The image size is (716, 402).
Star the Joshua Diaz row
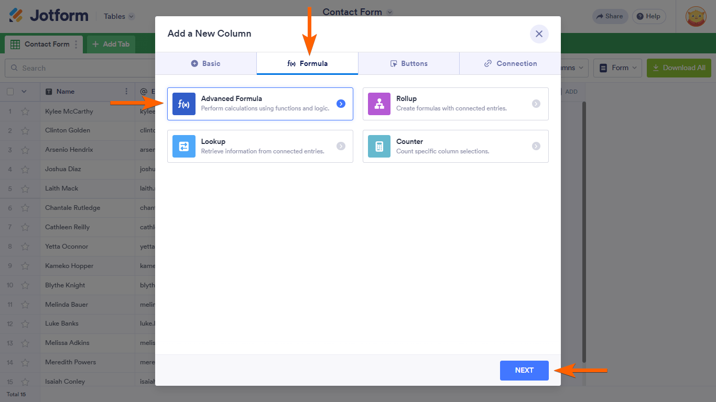click(x=25, y=170)
